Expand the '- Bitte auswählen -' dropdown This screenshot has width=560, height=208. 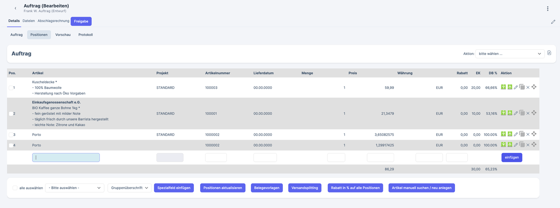(75, 188)
